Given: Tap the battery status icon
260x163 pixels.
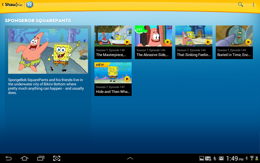Looking at the screenshot, I should pyautogui.click(x=257, y=158).
